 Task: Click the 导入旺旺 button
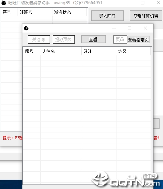coord(108,16)
